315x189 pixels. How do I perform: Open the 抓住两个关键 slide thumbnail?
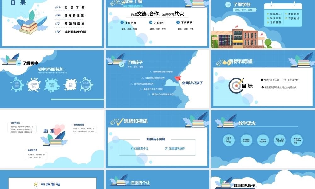click(157, 139)
